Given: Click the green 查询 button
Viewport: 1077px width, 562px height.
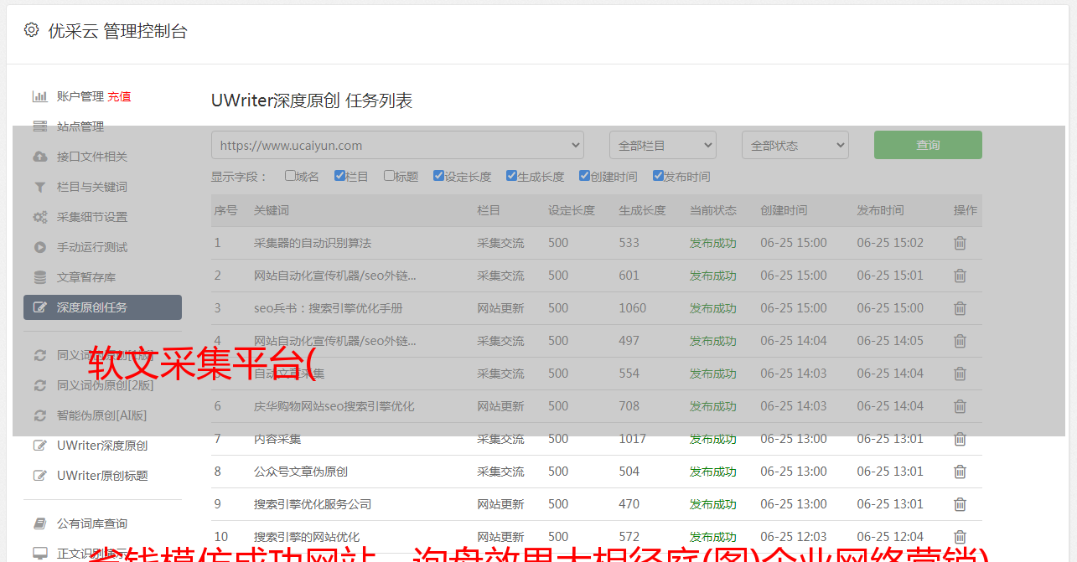Looking at the screenshot, I should coord(928,145).
